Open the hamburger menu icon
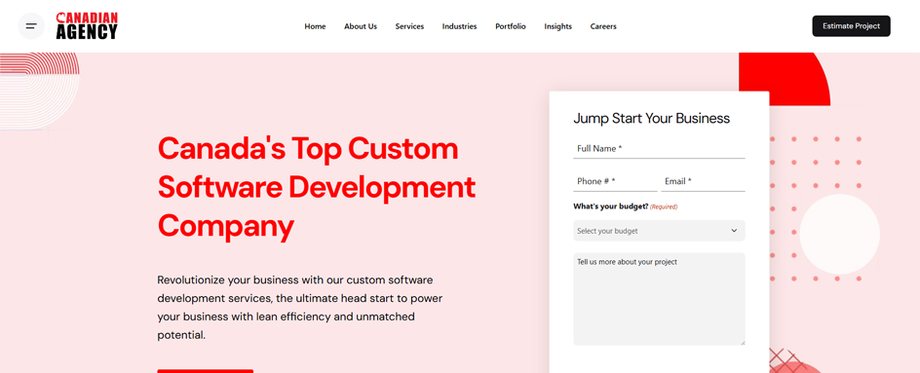 point(31,26)
